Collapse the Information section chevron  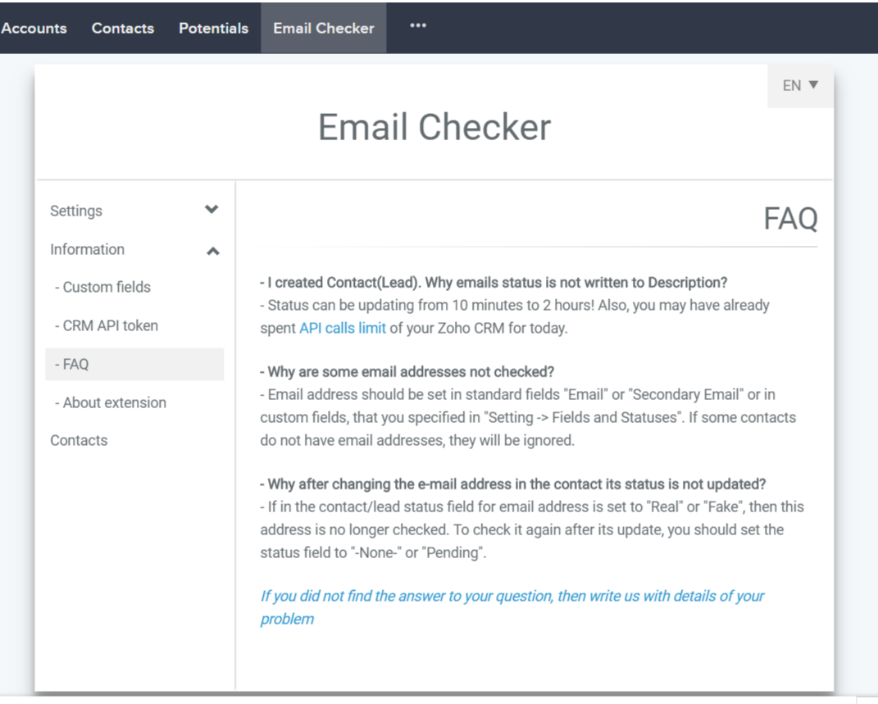[x=212, y=250]
